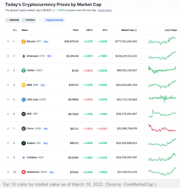Image resolution: width=181 pixels, height=188 pixels.
Task: Sort table by 24h % column
Action: tap(90, 30)
